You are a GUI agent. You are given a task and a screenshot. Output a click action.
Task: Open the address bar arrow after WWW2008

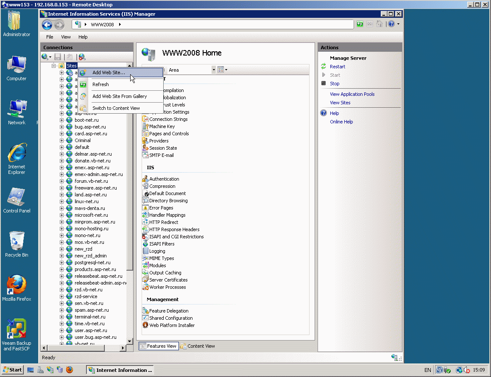(120, 25)
